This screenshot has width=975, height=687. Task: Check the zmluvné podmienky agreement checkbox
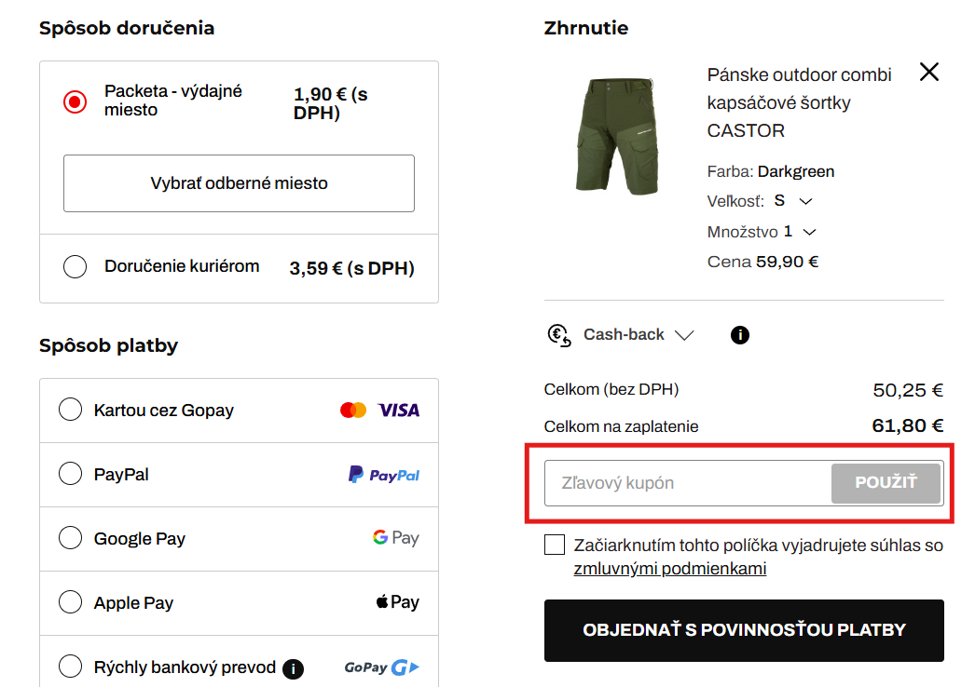point(555,544)
